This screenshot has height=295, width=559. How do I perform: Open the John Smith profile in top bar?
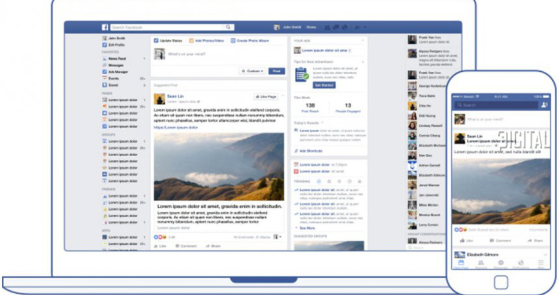coord(288,28)
